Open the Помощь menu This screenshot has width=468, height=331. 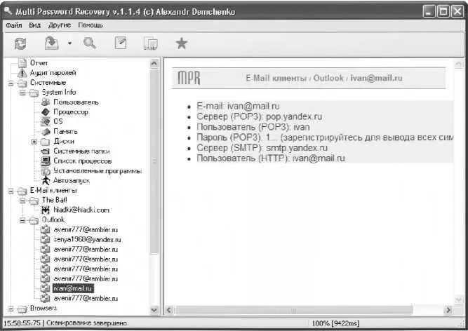coord(91,25)
